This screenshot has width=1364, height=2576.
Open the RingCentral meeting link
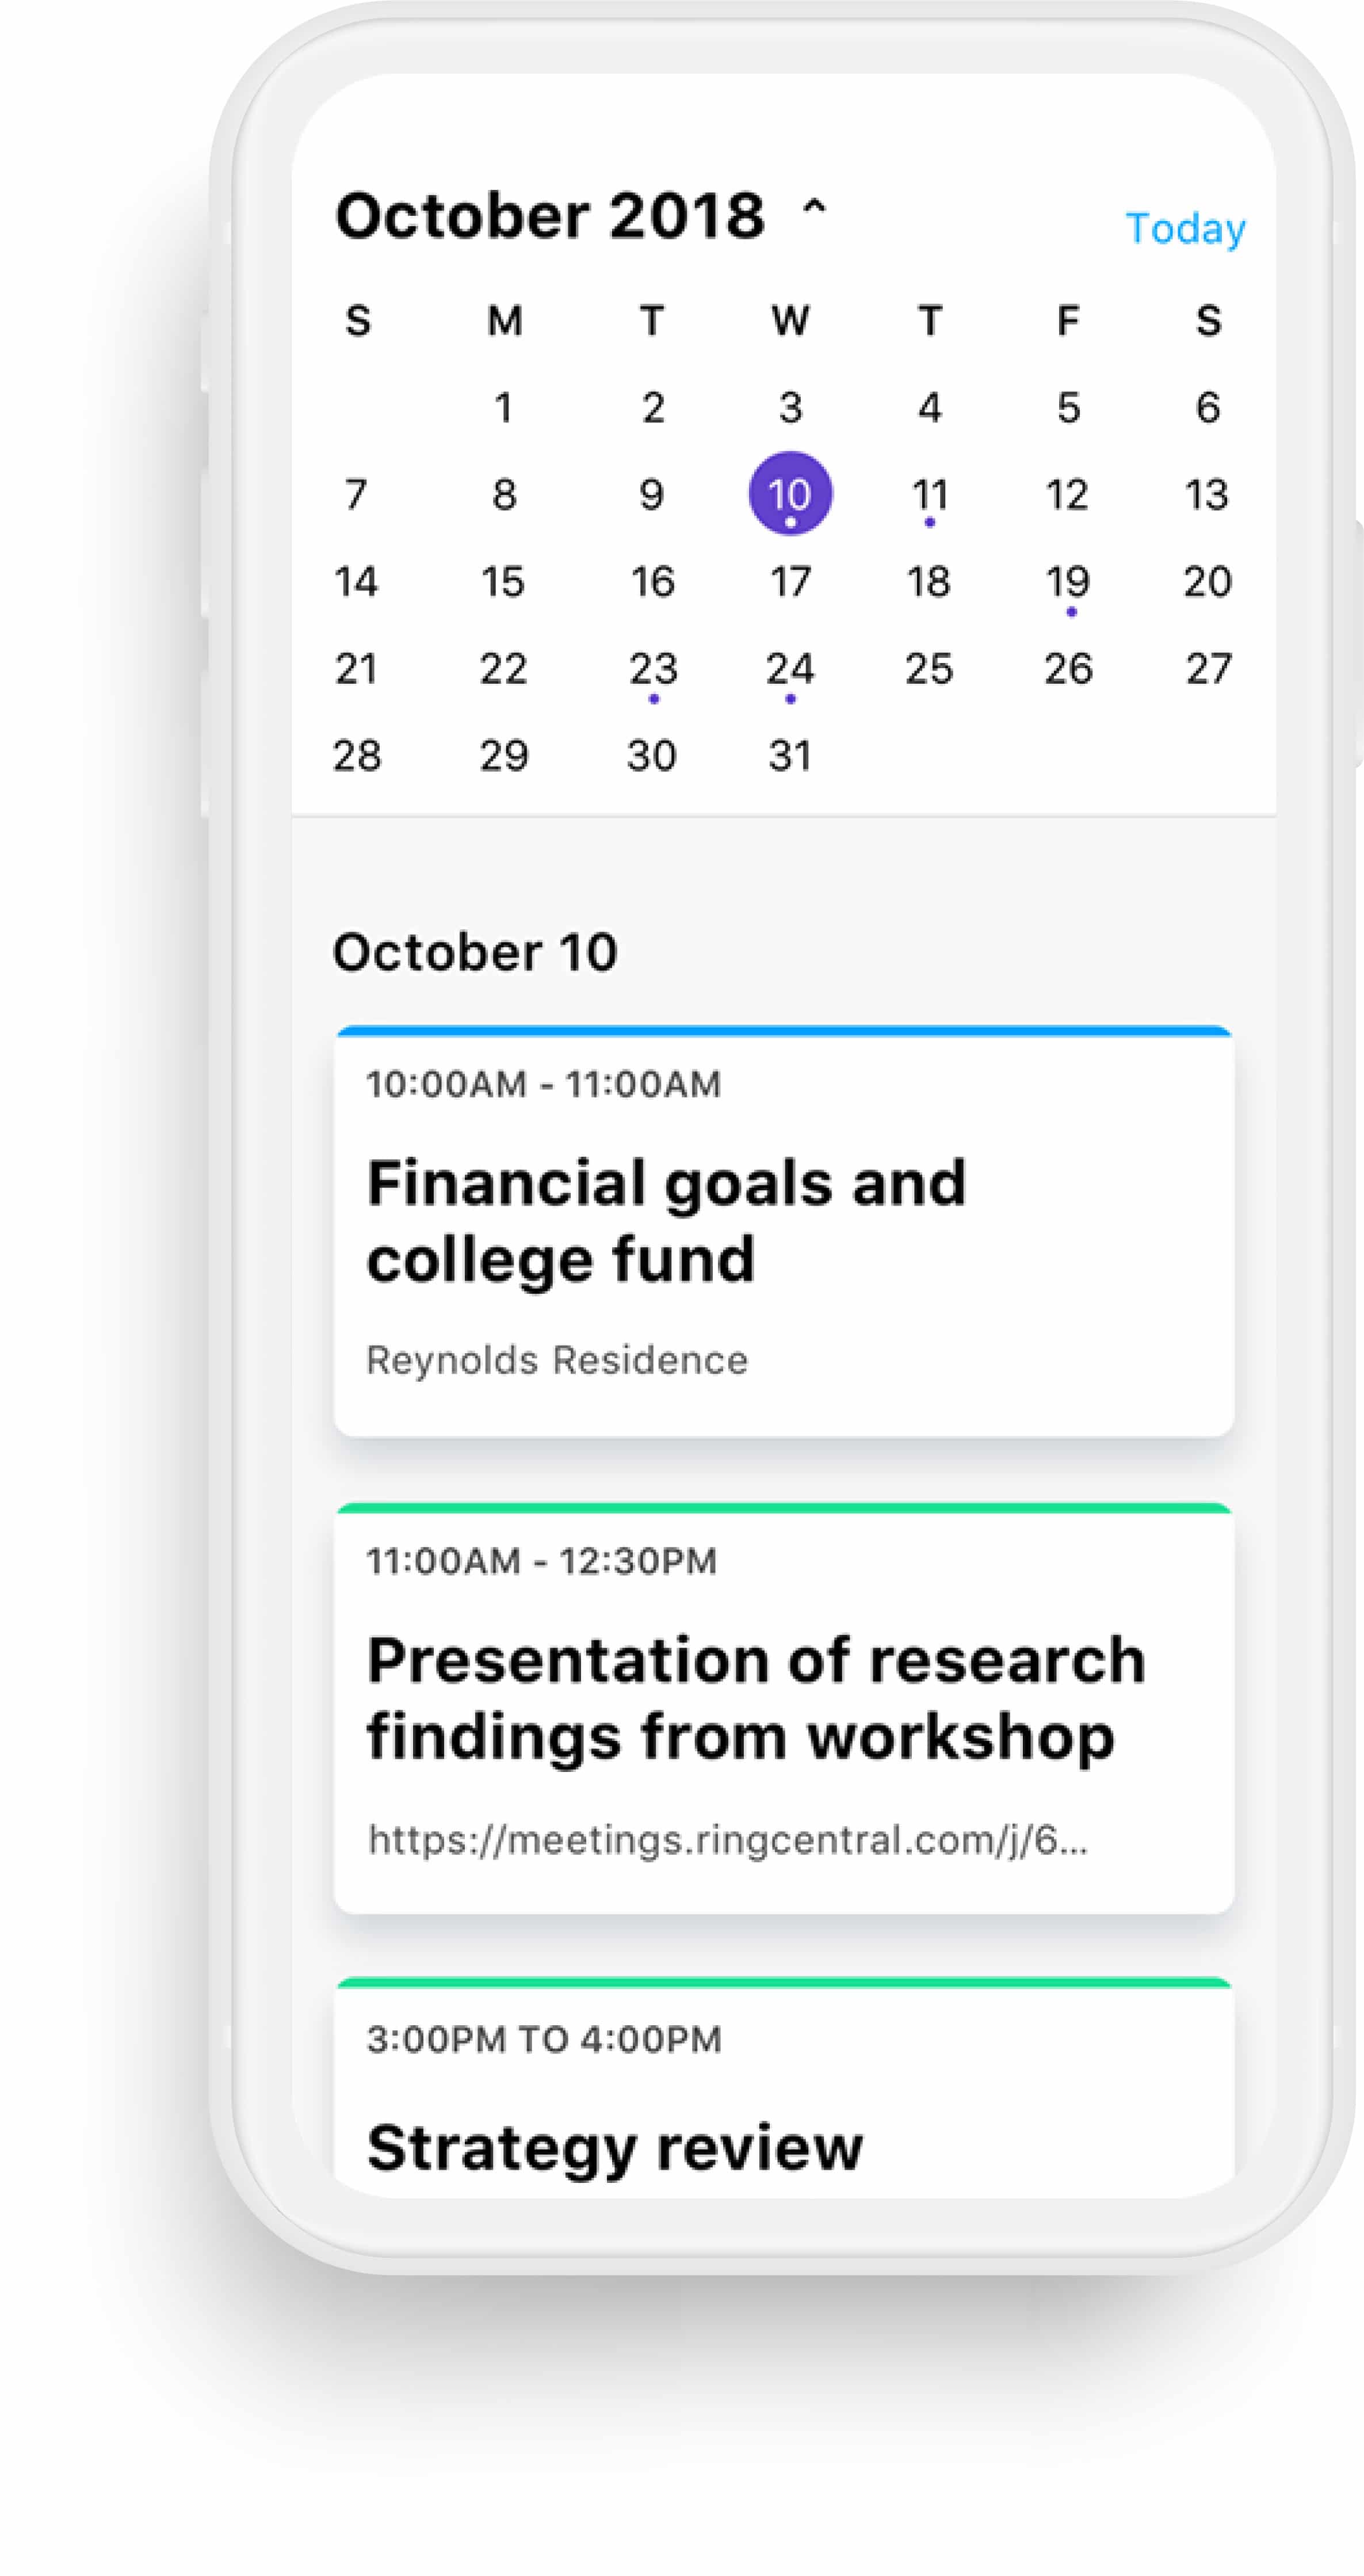(728, 1840)
